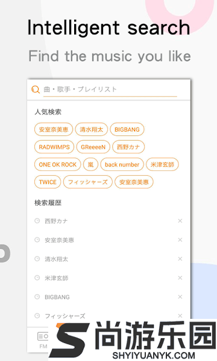The height and width of the screenshot is (361, 217).
Task: Tap the 米津玄師 popular search tag
Action: 162,164
